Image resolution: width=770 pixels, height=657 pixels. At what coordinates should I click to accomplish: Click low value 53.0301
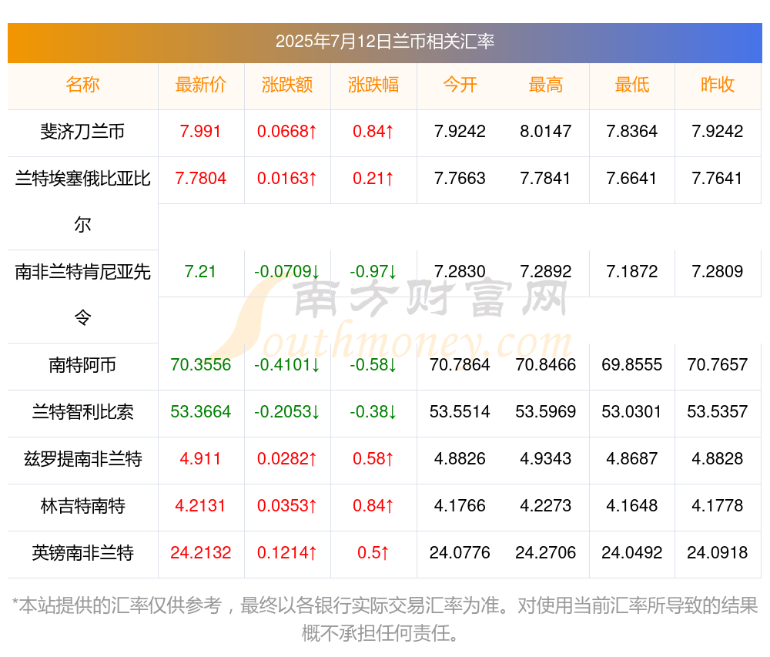[631, 411]
